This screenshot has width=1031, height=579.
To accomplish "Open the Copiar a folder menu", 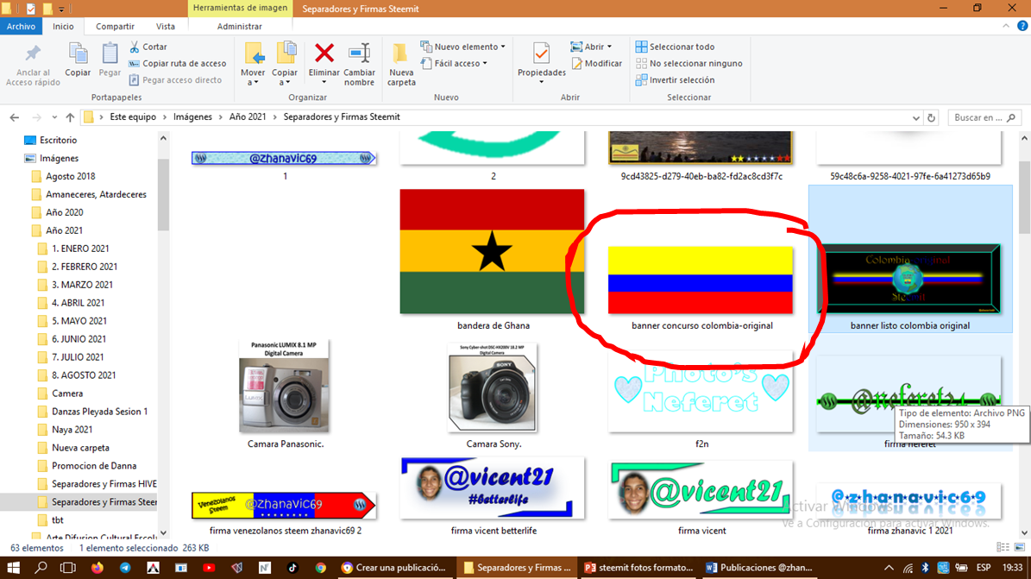I will (285, 63).
